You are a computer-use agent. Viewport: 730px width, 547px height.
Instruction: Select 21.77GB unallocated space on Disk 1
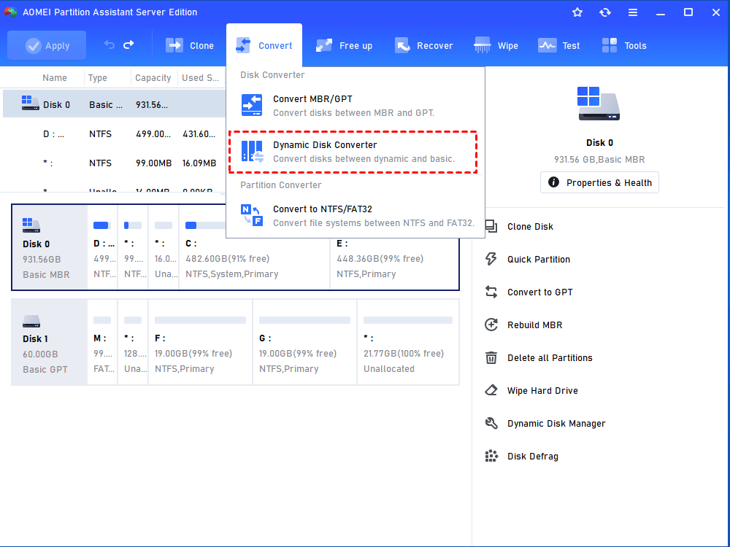[408, 342]
